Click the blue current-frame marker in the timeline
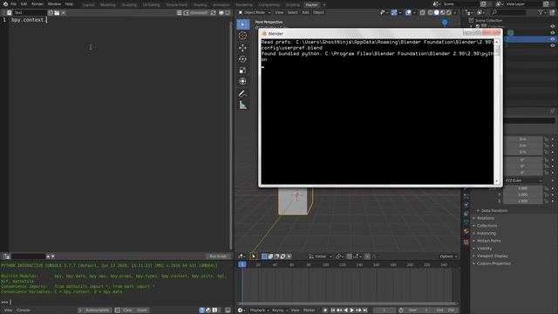This screenshot has width=558, height=314. click(242, 264)
